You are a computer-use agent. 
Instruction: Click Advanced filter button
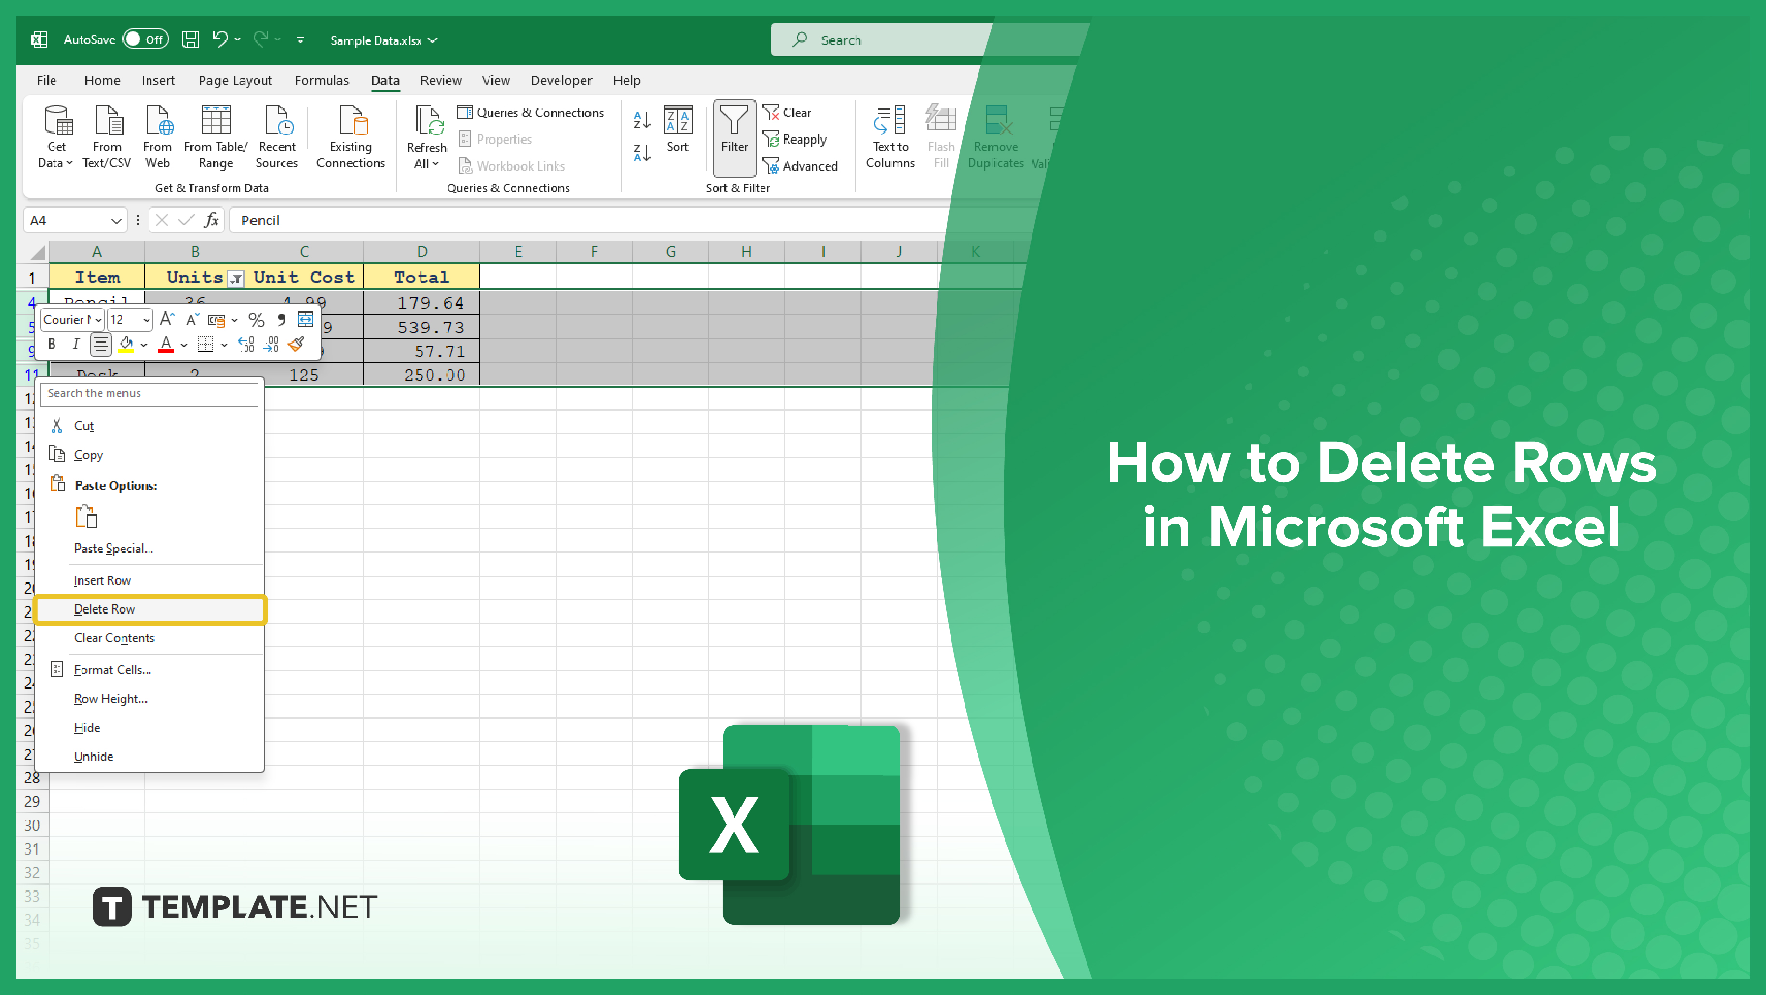coord(800,166)
